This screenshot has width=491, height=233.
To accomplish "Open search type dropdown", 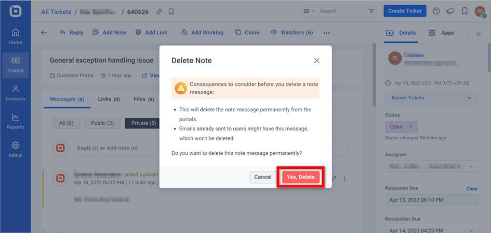I will click(309, 11).
